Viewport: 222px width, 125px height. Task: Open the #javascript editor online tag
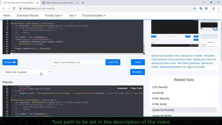[163, 63]
